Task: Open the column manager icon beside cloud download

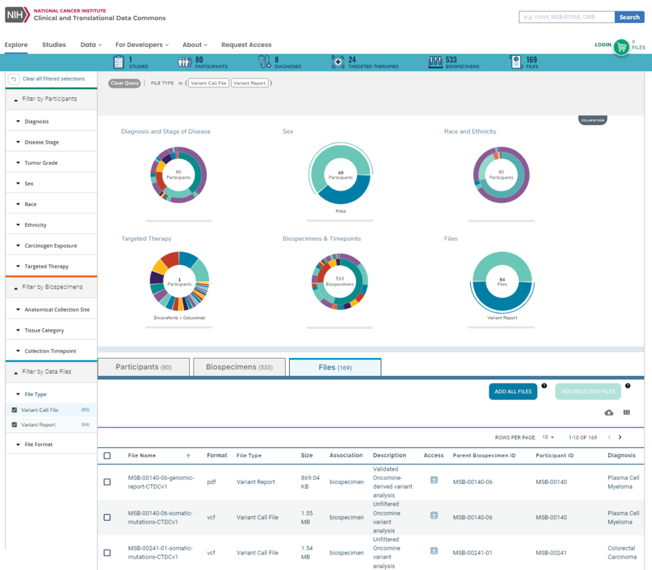Action: [626, 412]
